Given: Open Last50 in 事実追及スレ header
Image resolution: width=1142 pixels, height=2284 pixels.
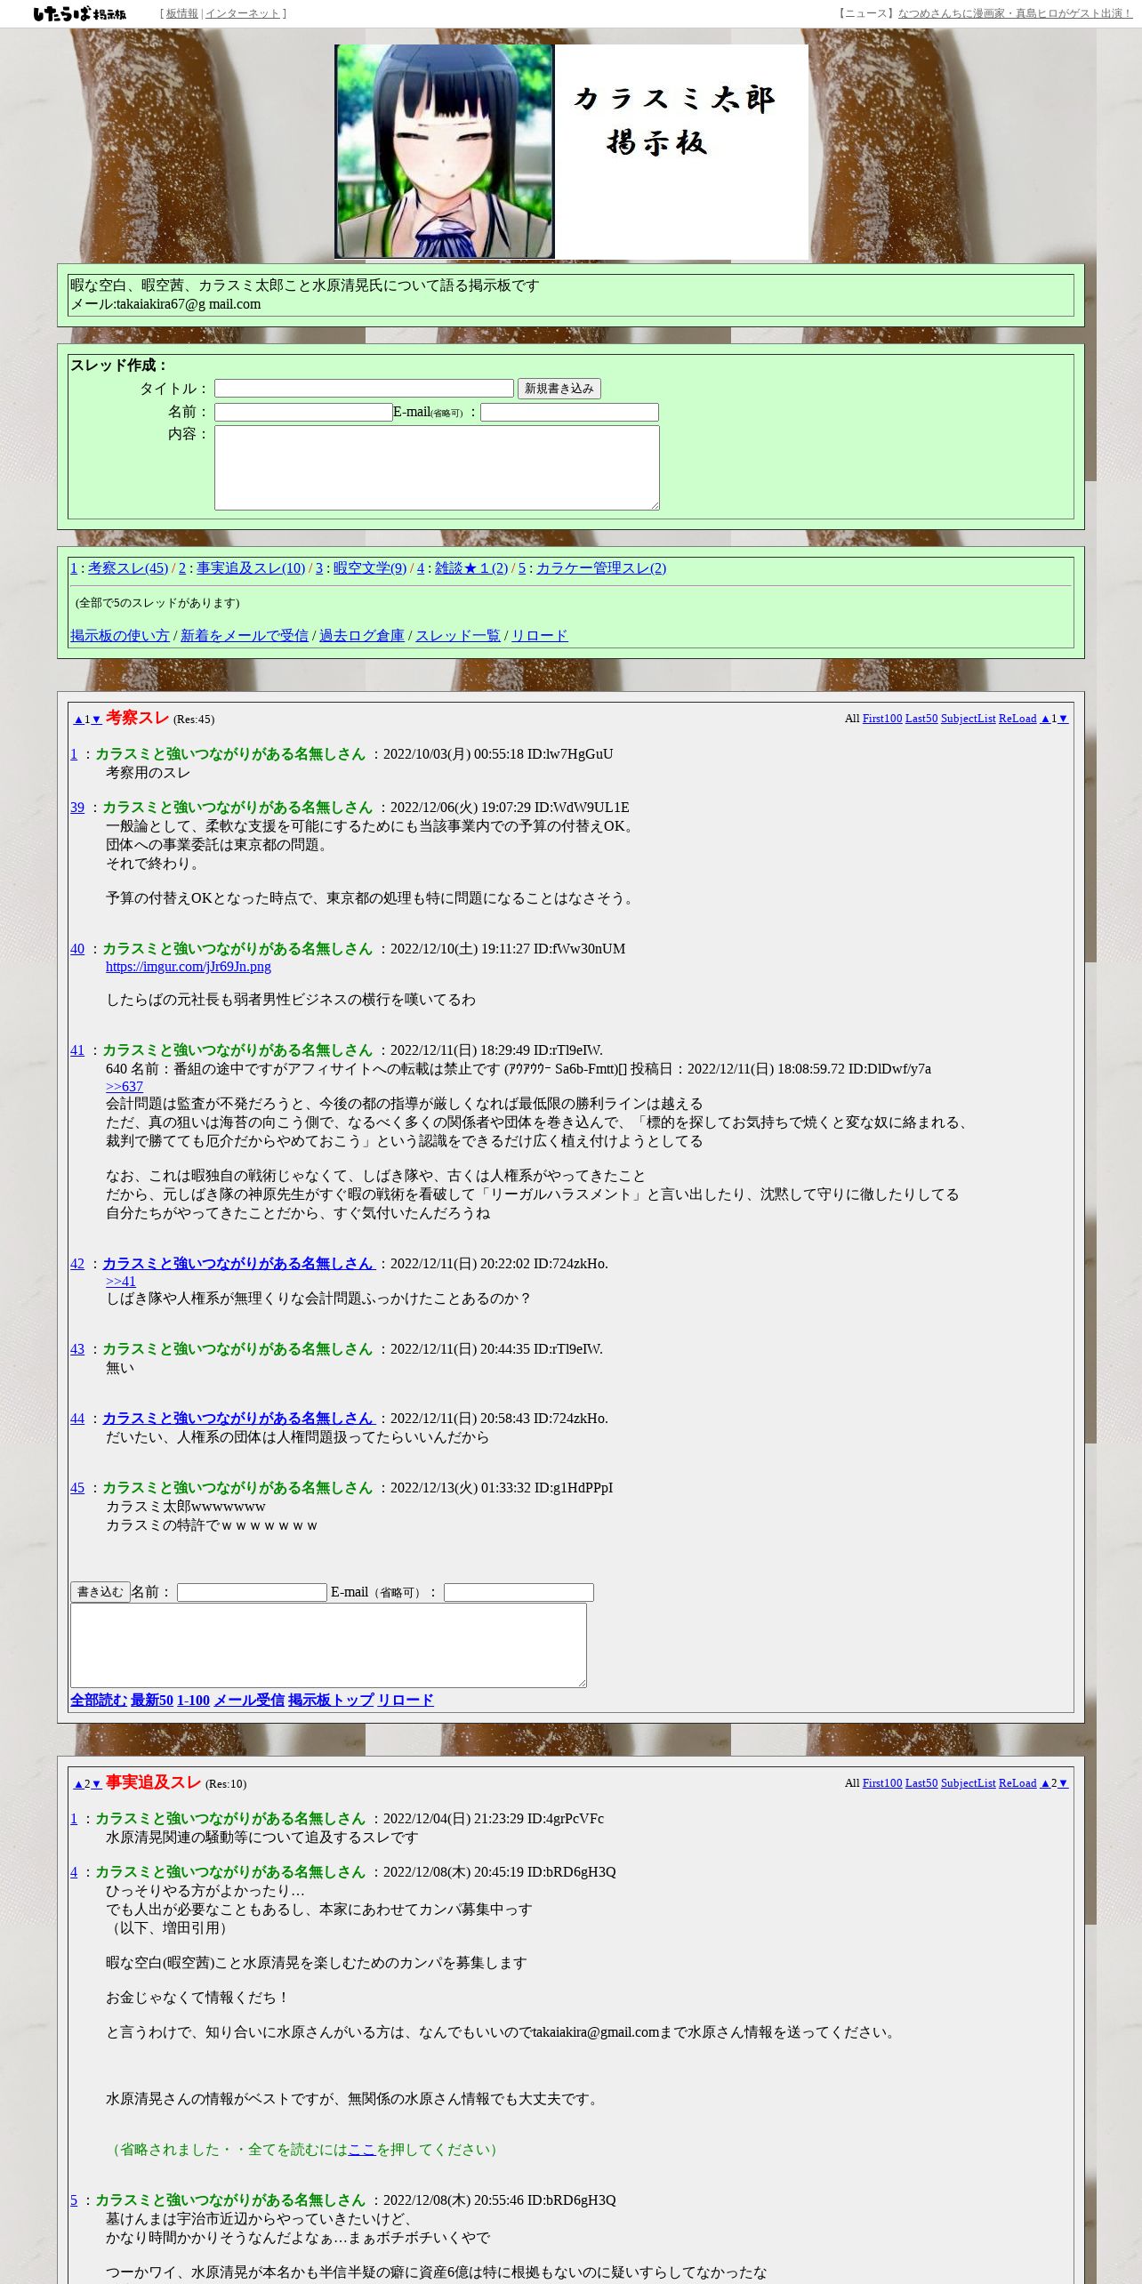Looking at the screenshot, I should 921,1783.
